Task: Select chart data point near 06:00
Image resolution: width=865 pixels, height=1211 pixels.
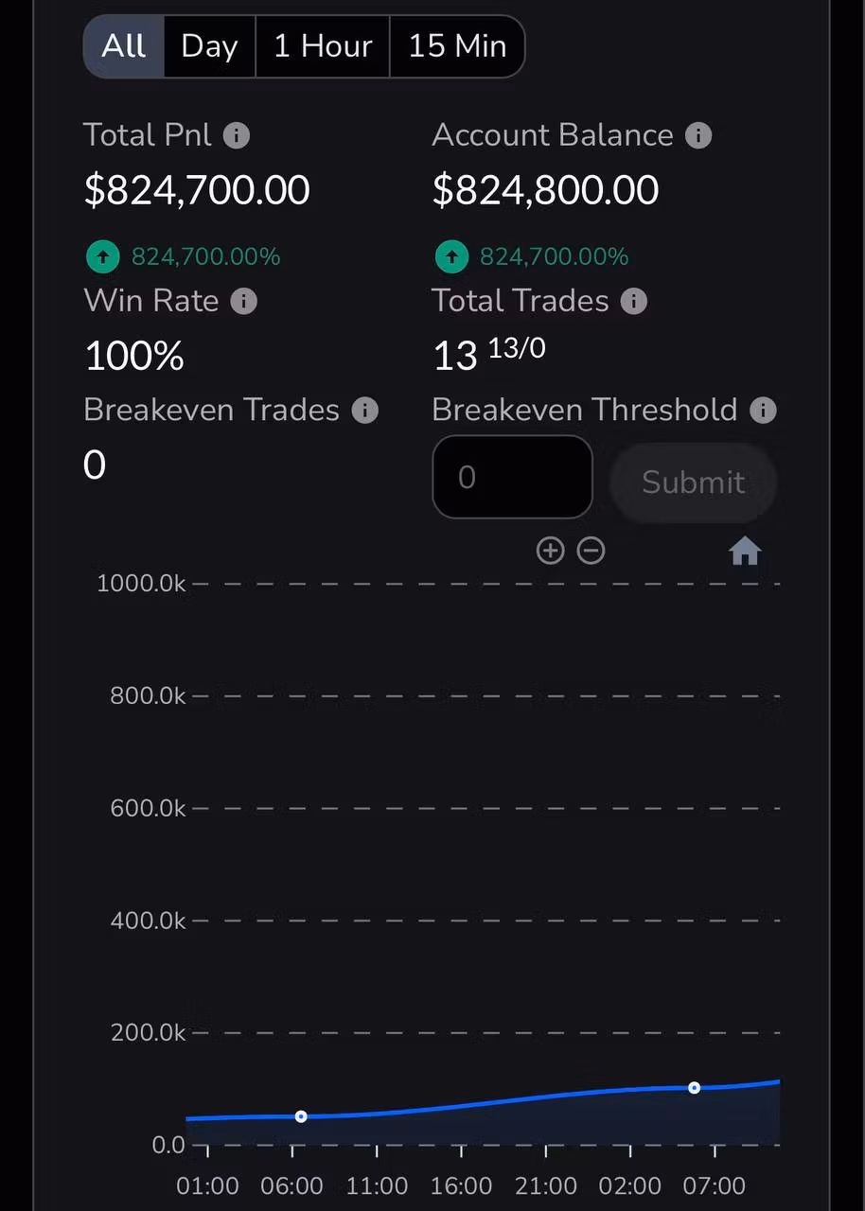Action: 301,1116
